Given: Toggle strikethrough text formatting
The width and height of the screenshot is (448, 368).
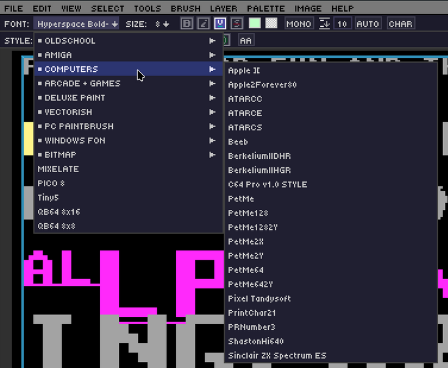Looking at the screenshot, I should tap(236, 24).
